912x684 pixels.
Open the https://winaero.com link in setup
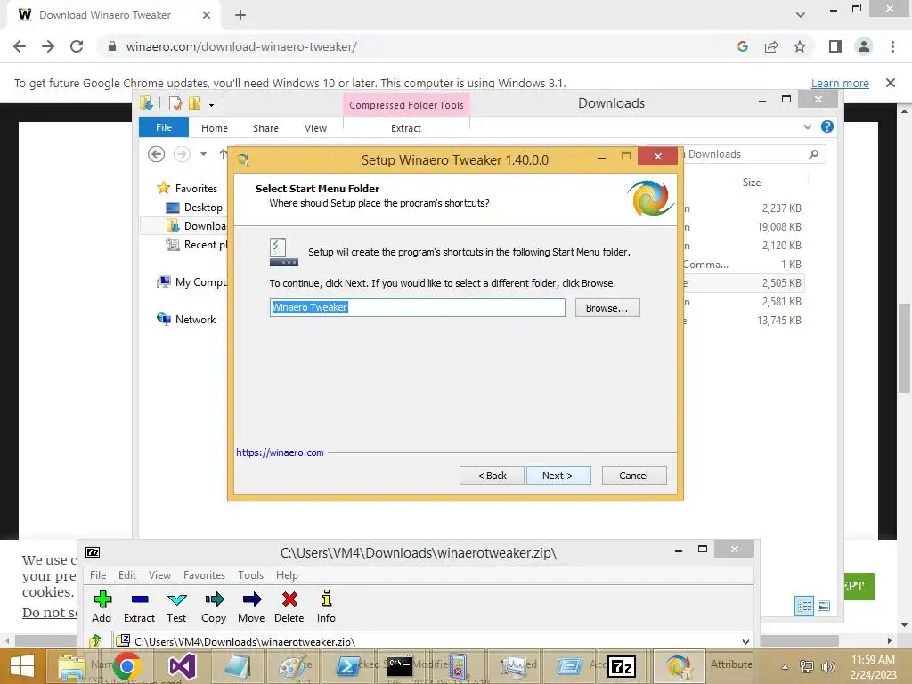click(x=280, y=452)
